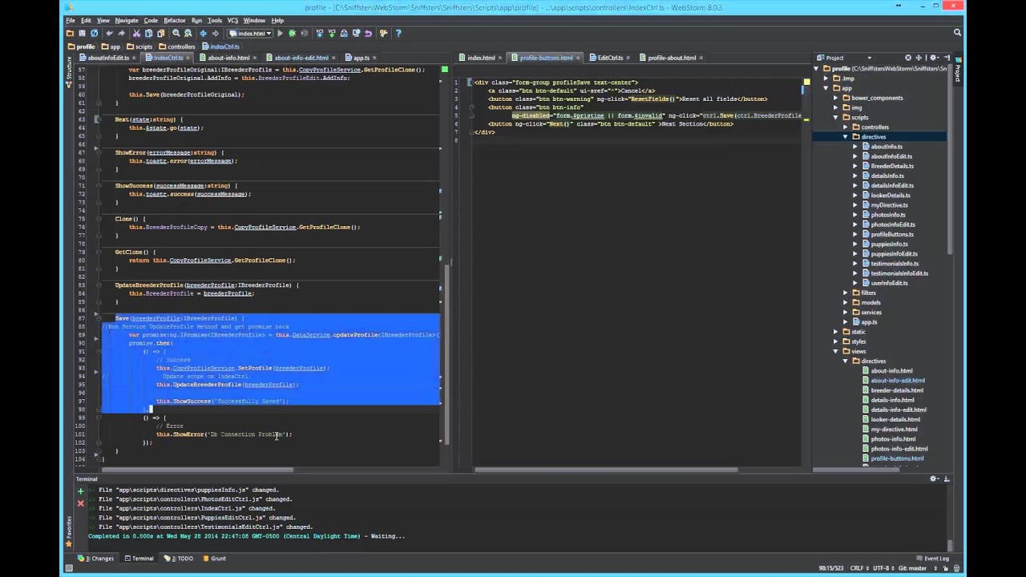The height and width of the screenshot is (577, 1026).
Task: Expand the bower_components folder
Action: pos(835,98)
